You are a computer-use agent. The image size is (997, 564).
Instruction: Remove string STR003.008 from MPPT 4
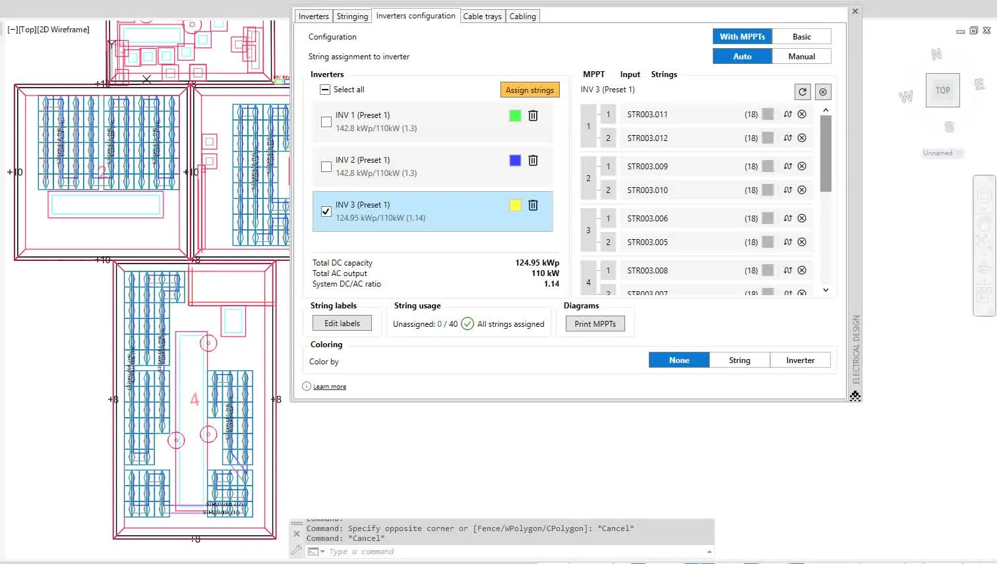pos(802,270)
